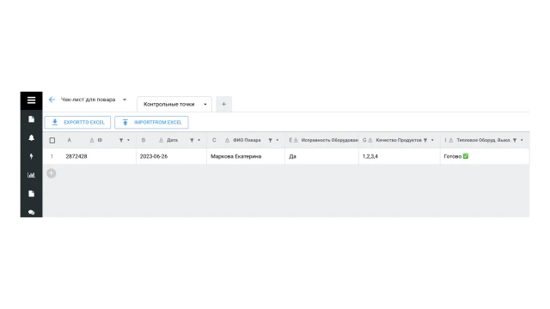Click row number 1
Viewport: 550px width, 309px height.
click(x=52, y=156)
